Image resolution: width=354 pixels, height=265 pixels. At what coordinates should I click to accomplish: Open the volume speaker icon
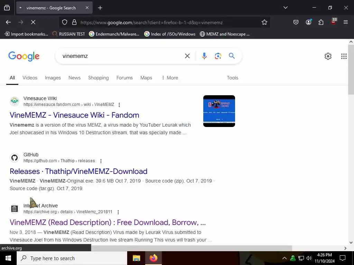[309, 258]
